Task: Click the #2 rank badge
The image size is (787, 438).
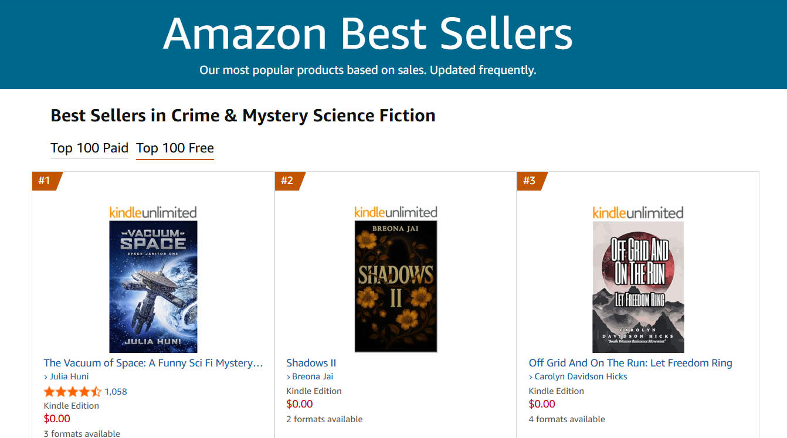Action: [x=287, y=181]
